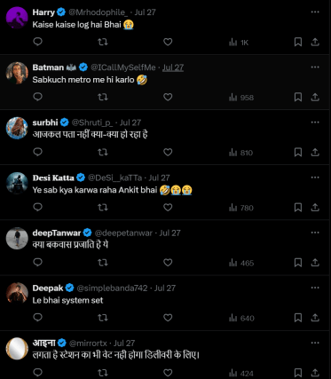Image resolution: width=331 pixels, height=379 pixels.
Task: Bookmark Batman's tweet
Action: point(298,97)
